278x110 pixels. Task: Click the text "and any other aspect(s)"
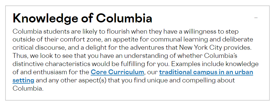[x=71, y=80]
